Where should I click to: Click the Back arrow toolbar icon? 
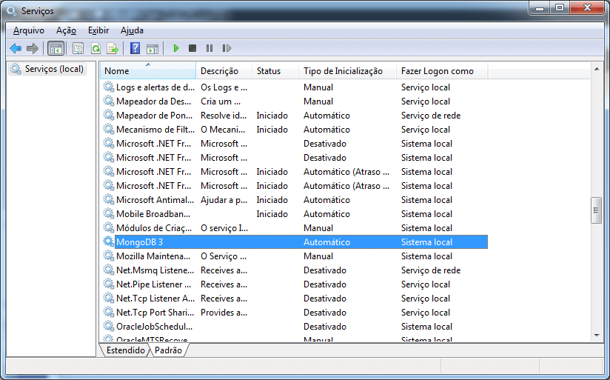click(16, 49)
